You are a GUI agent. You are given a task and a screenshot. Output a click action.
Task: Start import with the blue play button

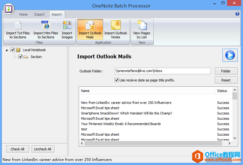tap(230, 55)
